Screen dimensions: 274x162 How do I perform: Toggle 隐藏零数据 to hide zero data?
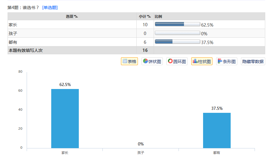253,61
